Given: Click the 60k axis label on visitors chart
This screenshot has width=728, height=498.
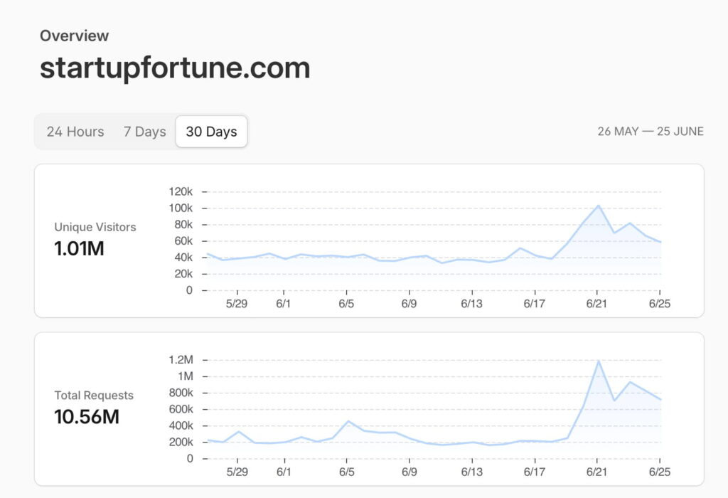Looking at the screenshot, I should tap(183, 241).
